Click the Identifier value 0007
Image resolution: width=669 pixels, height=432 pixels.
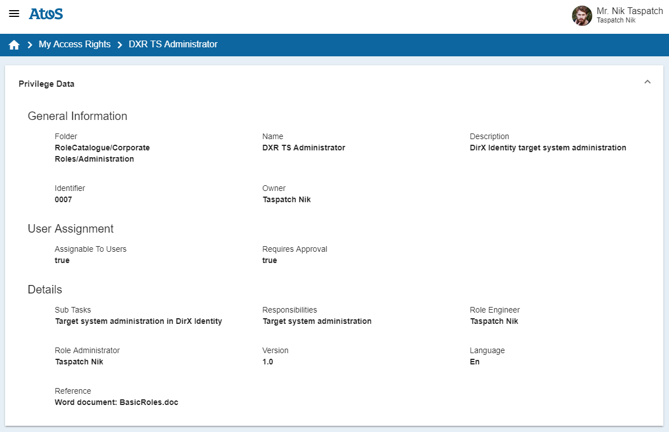(63, 200)
